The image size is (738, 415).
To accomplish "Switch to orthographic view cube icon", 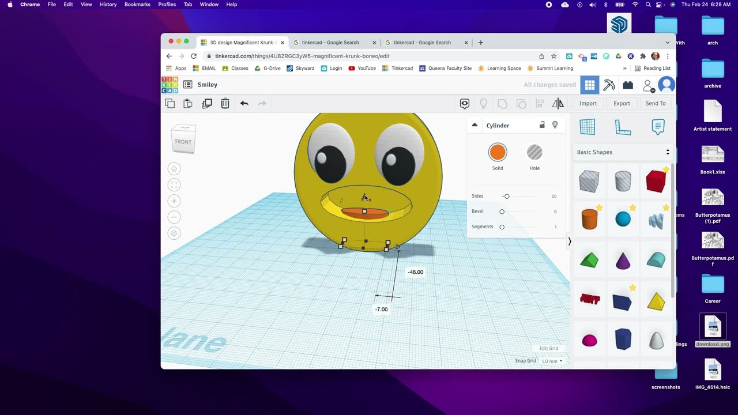I will coord(174,233).
